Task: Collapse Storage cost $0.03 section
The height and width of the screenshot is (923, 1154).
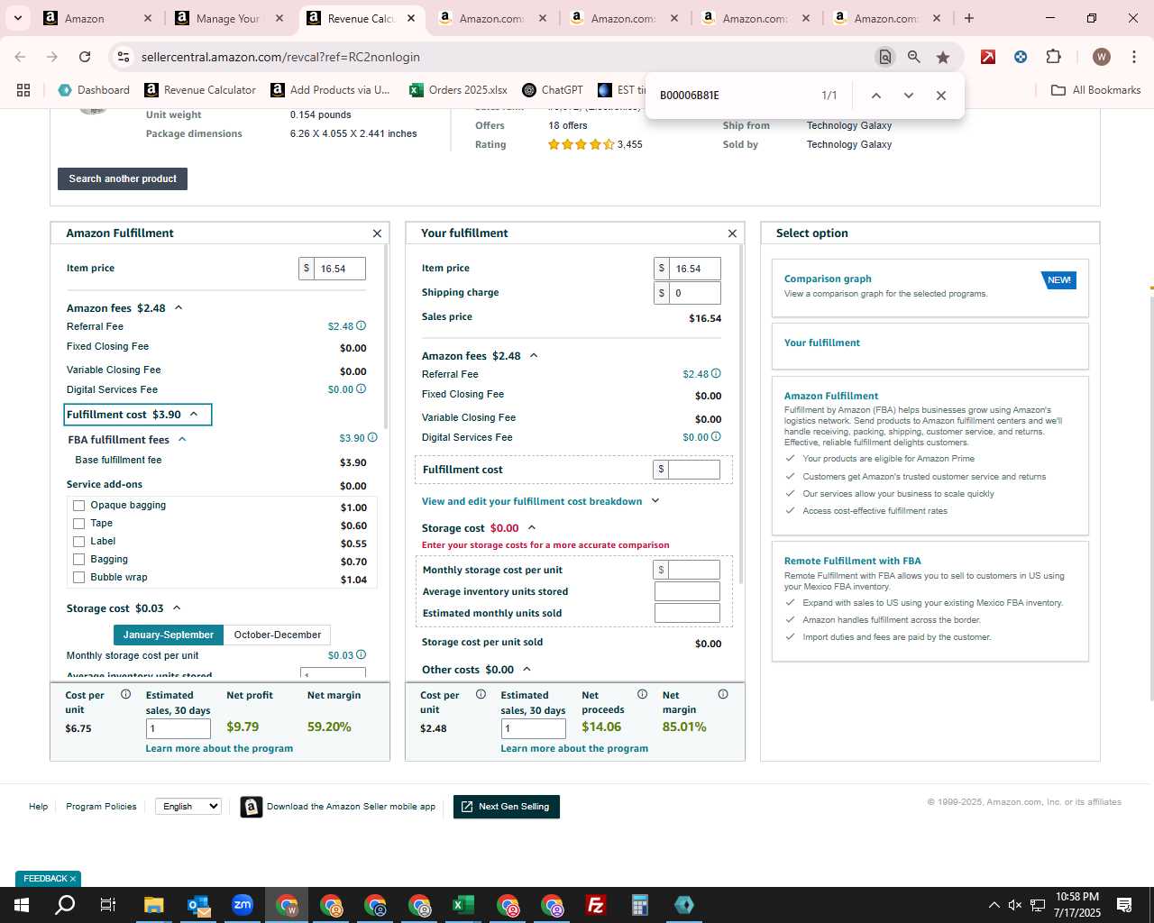Action: click(177, 608)
